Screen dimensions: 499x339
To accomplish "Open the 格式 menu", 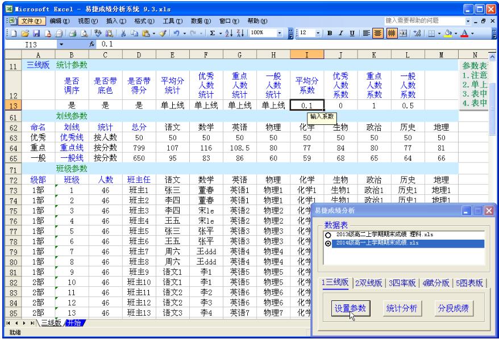I will tap(144, 21).
